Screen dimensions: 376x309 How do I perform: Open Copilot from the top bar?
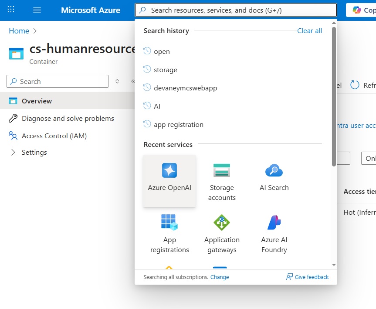(361, 10)
